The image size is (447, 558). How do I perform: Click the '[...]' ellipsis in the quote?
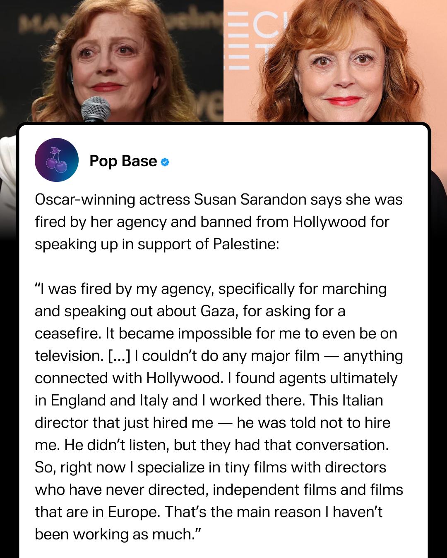(119, 356)
